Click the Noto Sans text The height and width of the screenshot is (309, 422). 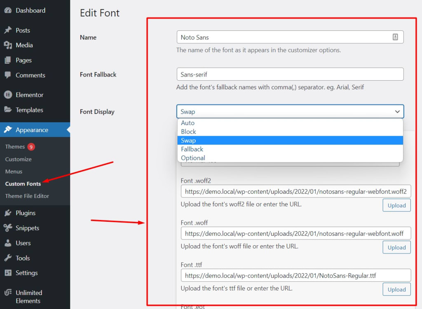tap(195, 37)
